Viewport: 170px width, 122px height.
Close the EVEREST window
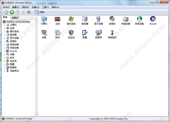(164, 2)
